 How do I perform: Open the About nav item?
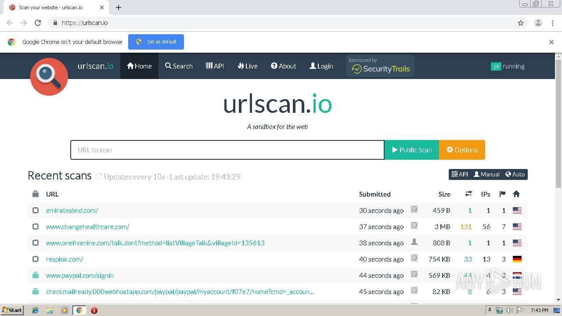coord(283,66)
